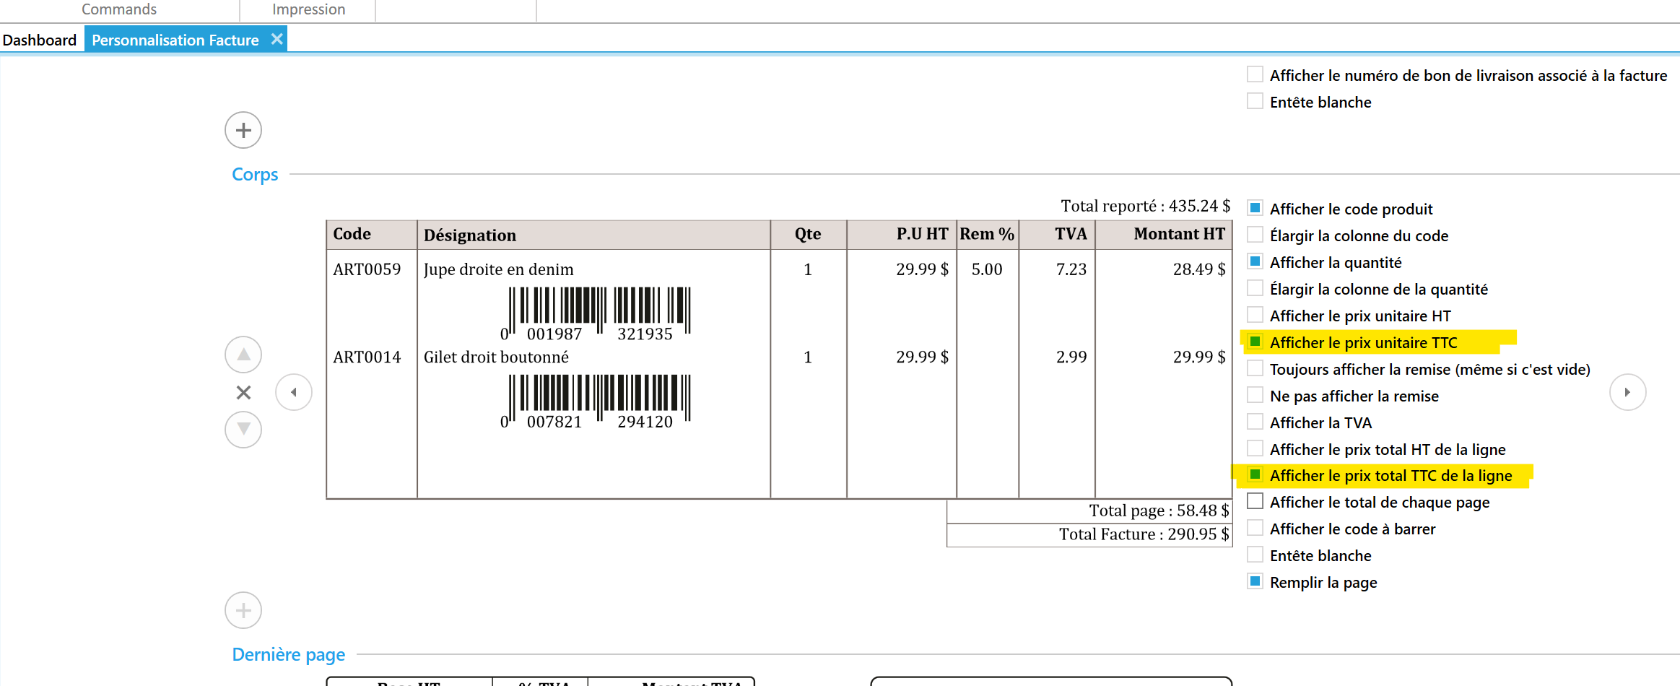This screenshot has width=1680, height=686.
Task: Click the X delete icon beside table
Action: tap(243, 392)
